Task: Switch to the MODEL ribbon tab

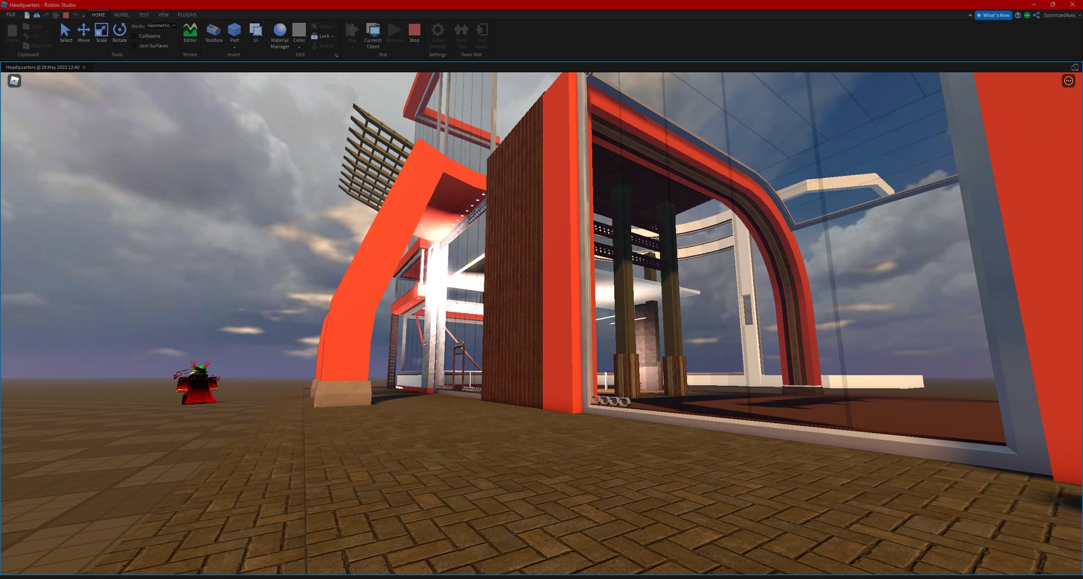Action: 121,15
